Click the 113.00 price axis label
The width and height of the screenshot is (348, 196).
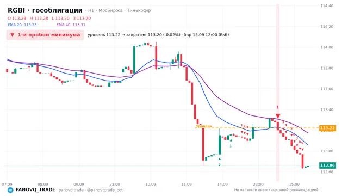[x=327, y=151]
